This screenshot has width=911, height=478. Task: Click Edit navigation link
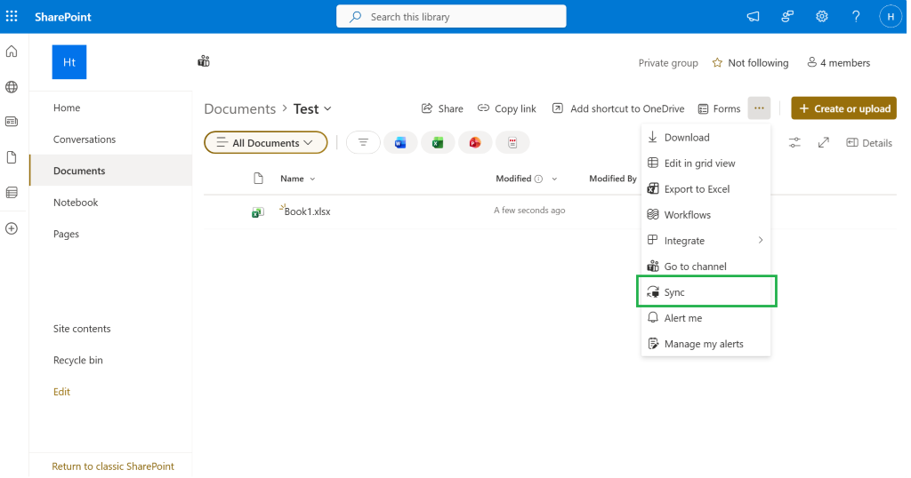61,392
